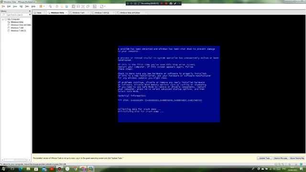
Task: Open the notification center icon in system tray
Action: (x=302, y=169)
